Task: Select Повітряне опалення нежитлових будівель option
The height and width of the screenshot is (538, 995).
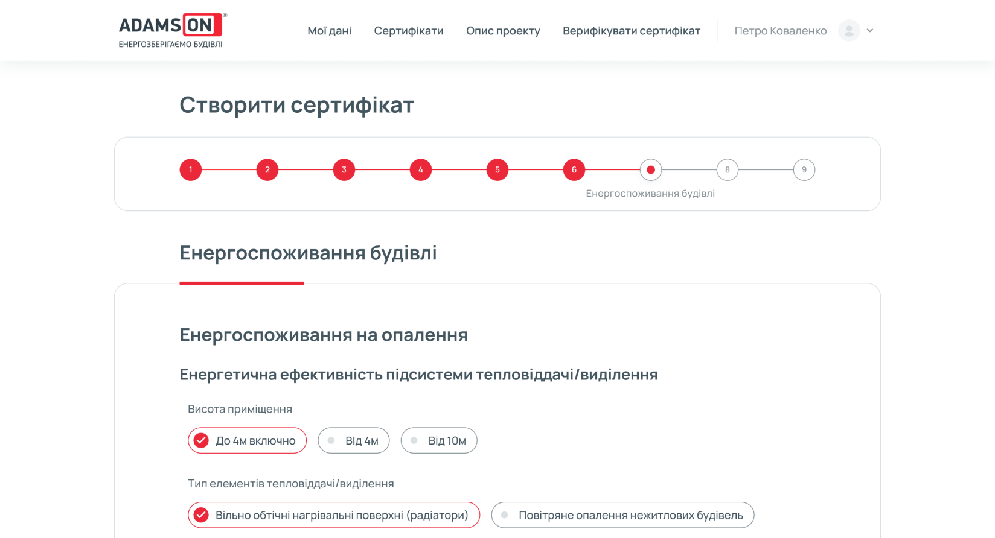Action: click(x=622, y=516)
